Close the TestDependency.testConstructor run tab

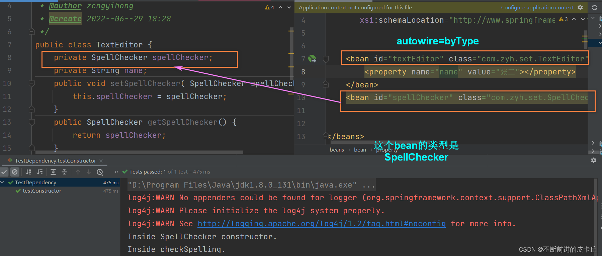pos(101,161)
